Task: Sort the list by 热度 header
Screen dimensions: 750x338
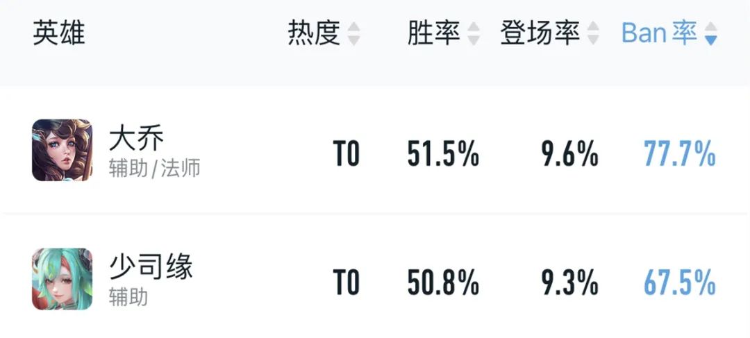Action: [314, 33]
